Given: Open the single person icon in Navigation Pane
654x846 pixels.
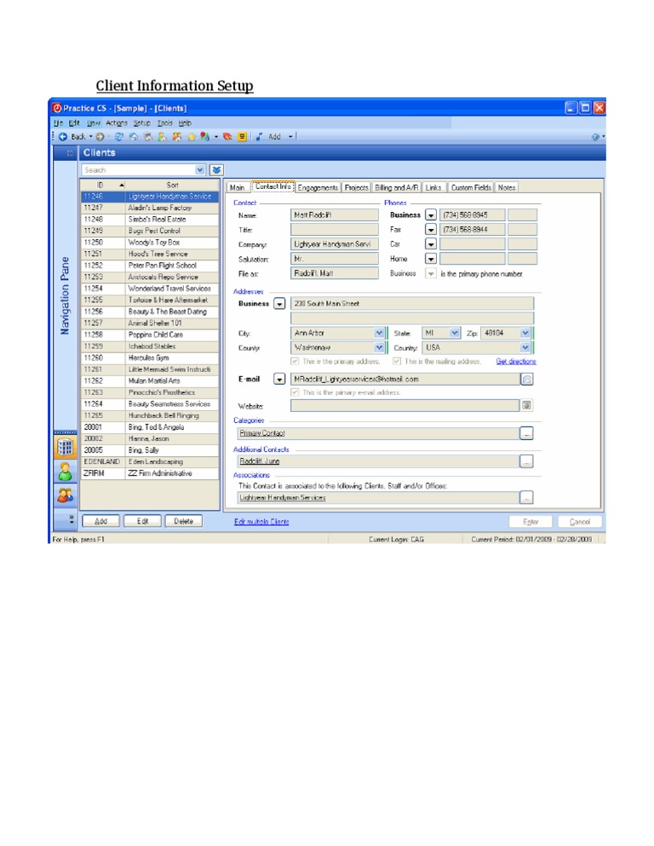Looking at the screenshot, I should point(66,472).
